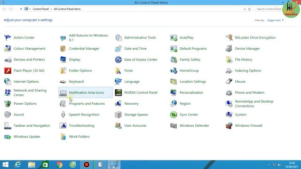Click the AutoPlay link
This screenshot has height=169, width=301.
pyautogui.click(x=186, y=38)
